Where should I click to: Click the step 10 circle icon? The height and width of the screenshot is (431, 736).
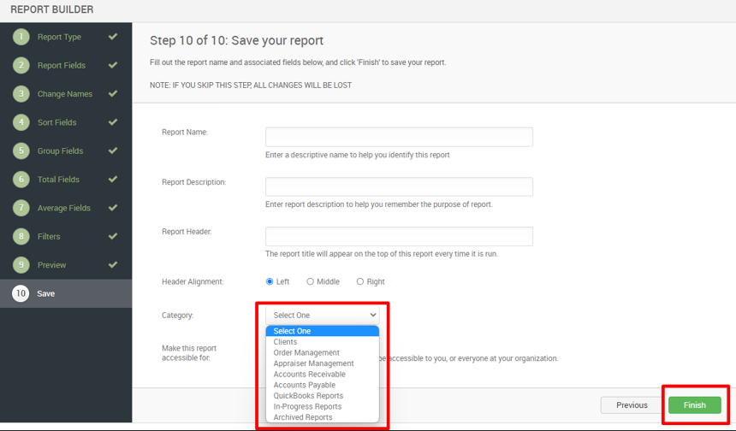coord(21,293)
